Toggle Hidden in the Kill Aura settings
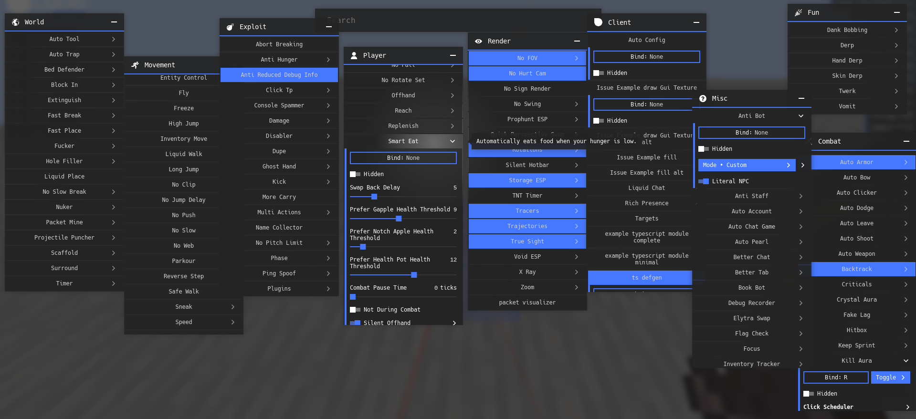 click(x=809, y=394)
